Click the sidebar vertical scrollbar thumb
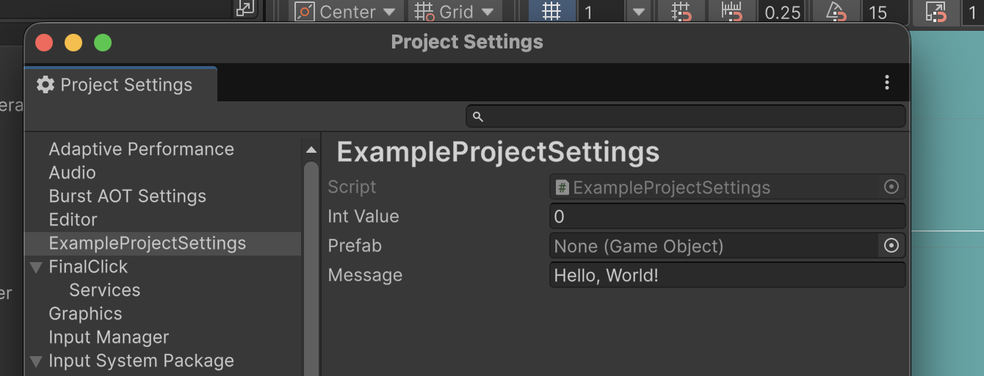Viewport: 984px width, 376px height. (x=311, y=268)
